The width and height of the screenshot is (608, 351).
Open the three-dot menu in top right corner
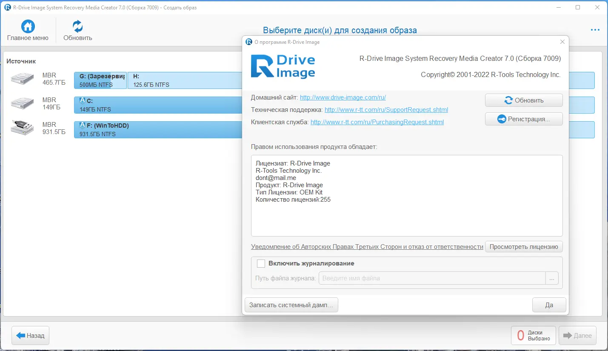595,30
